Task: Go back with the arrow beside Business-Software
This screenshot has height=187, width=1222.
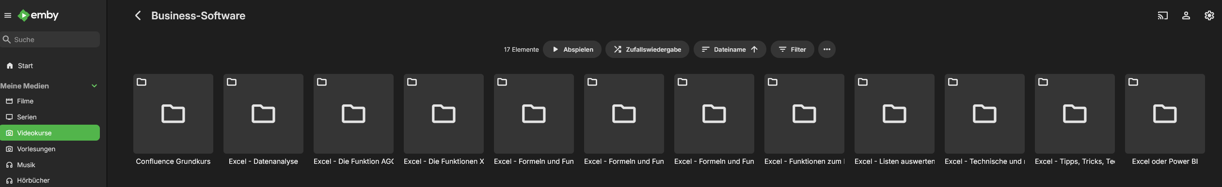Action: (x=138, y=15)
